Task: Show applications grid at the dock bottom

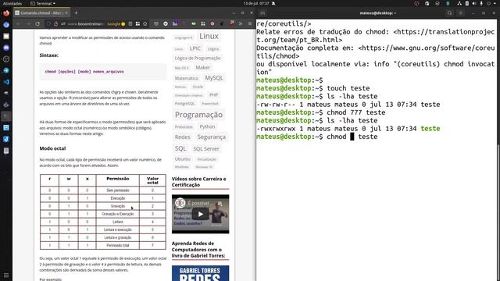Action: tap(6, 276)
